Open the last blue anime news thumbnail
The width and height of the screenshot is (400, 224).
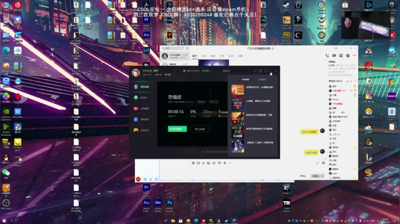pyautogui.click(x=238, y=146)
